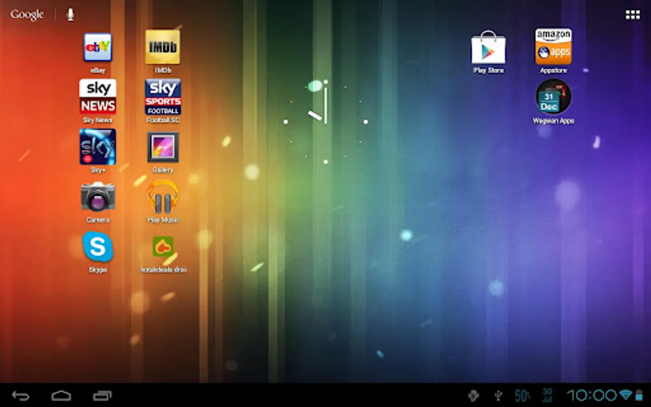
Task: Open the Recent apps button
Action: tap(102, 396)
